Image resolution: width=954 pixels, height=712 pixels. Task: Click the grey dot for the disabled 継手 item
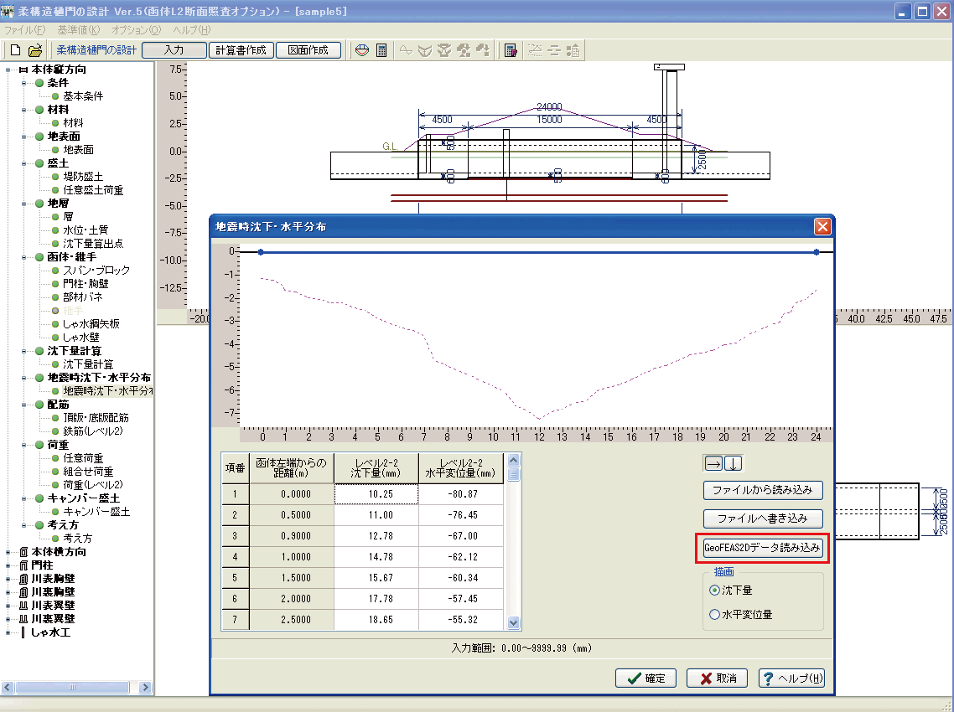click(x=55, y=311)
